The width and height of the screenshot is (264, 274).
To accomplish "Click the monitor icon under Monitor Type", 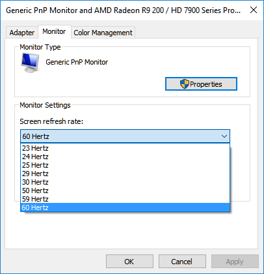I will click(31, 63).
